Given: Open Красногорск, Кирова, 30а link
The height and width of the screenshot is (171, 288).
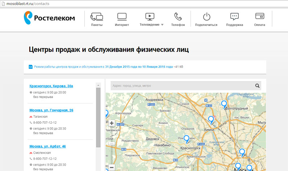Looking at the screenshot, I should click(51, 86).
